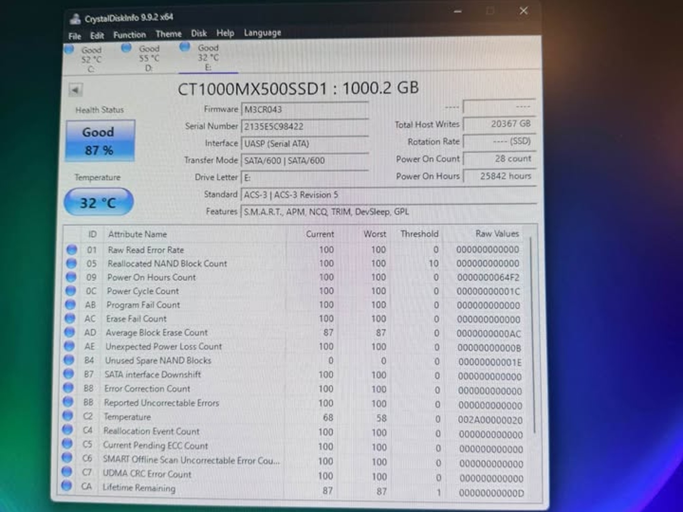Click the Interface field UASP (Serial ATA)
This screenshot has height=512, width=683.
pos(304,143)
